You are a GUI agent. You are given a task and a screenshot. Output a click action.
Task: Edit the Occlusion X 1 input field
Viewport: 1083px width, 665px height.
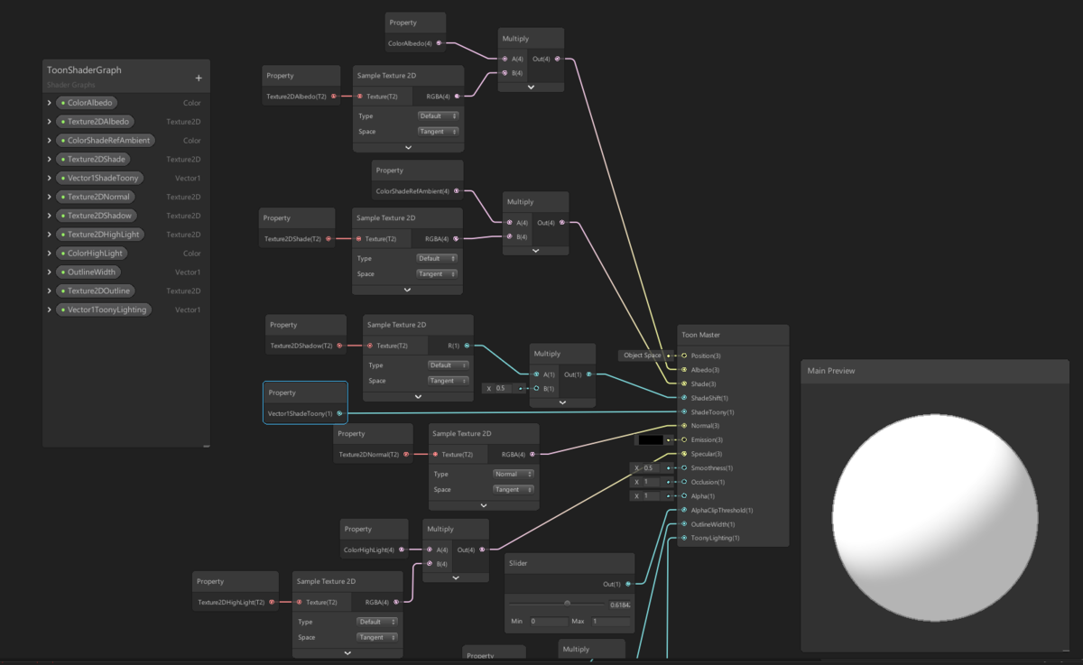tap(653, 482)
